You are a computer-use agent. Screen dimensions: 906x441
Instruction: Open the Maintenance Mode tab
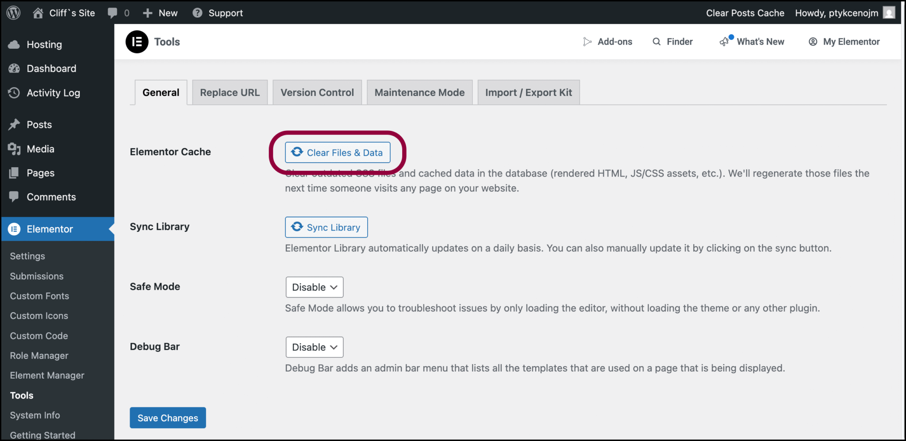pyautogui.click(x=419, y=92)
